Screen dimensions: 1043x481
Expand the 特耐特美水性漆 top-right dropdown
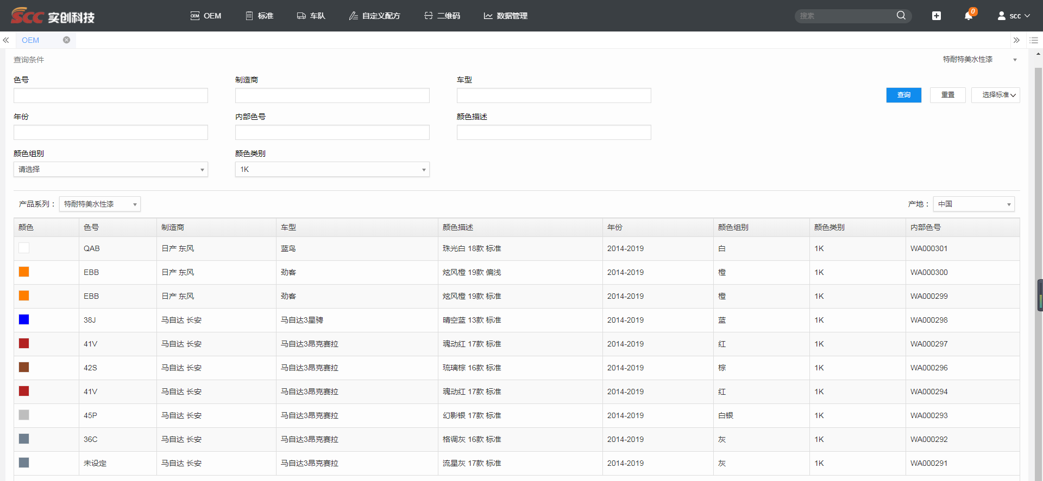pos(979,60)
